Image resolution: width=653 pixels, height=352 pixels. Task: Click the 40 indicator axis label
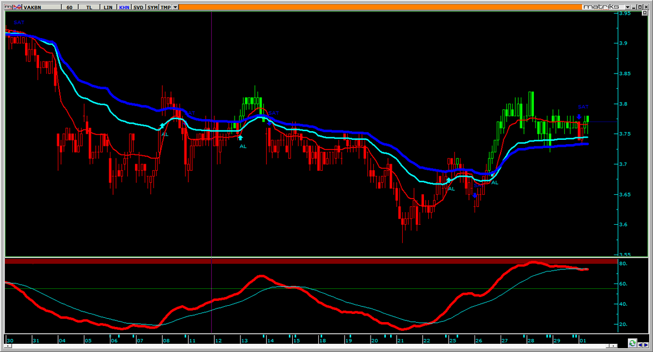[624, 304]
